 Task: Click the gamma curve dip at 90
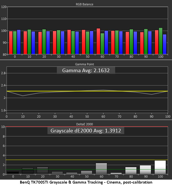pyautogui.click(x=152, y=94)
